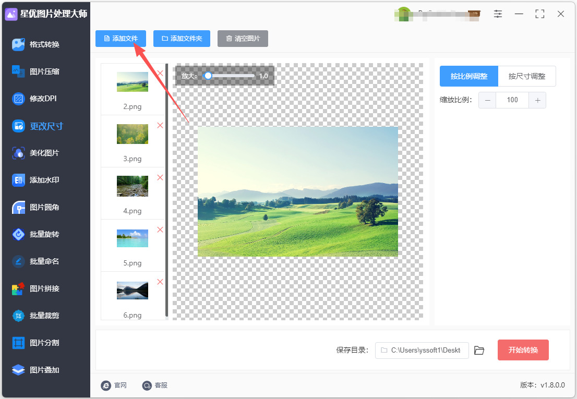Open the 美化图片 beautify tool
The image size is (577, 399).
tap(35, 153)
